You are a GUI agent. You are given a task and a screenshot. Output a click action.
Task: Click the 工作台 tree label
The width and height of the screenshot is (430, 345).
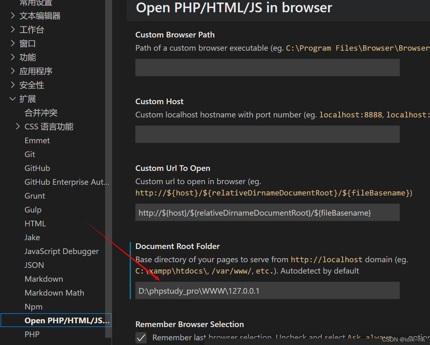pos(32,30)
